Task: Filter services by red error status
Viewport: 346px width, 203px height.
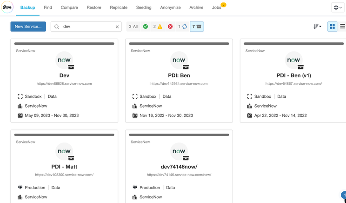Action: coord(170,27)
